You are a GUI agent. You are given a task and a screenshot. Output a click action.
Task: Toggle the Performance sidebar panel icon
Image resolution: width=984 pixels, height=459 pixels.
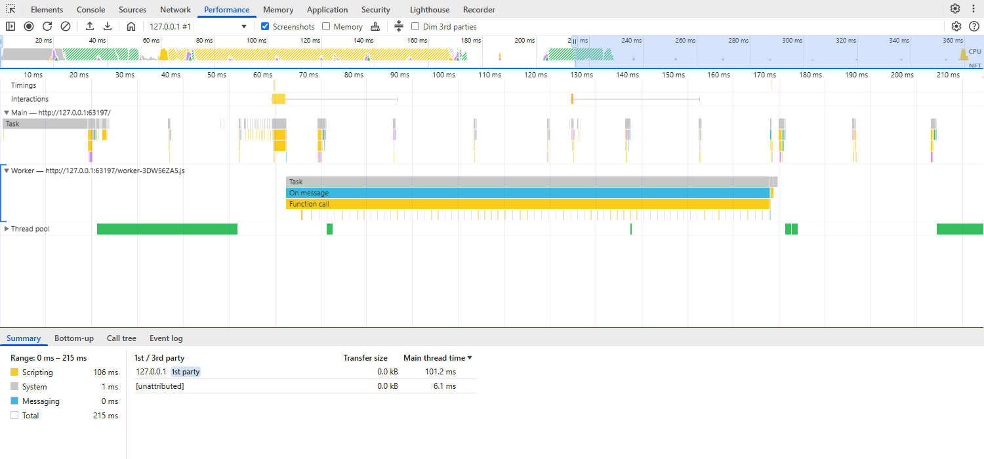coord(10,26)
